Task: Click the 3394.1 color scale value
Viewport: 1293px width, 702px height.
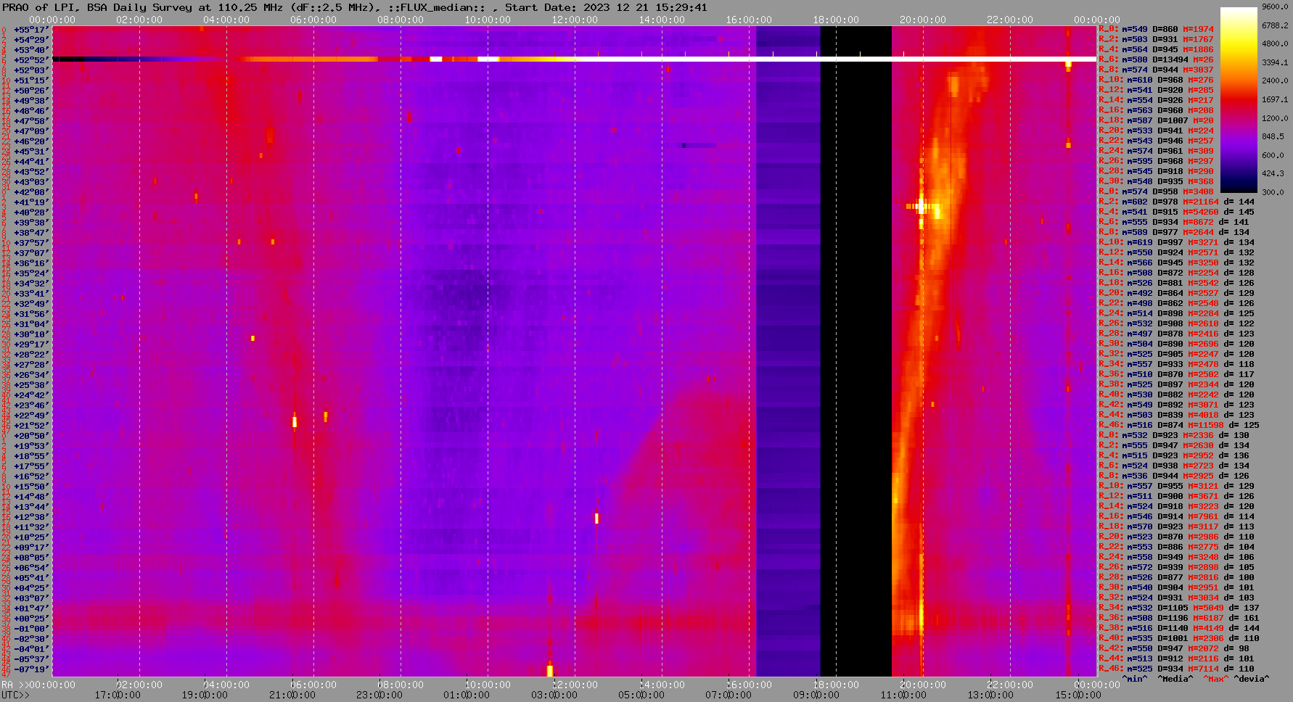Action: coord(1275,62)
